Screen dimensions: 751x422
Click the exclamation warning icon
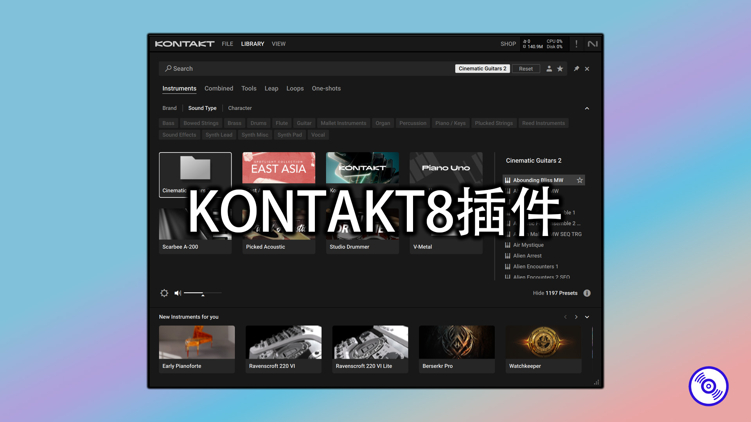pos(576,44)
